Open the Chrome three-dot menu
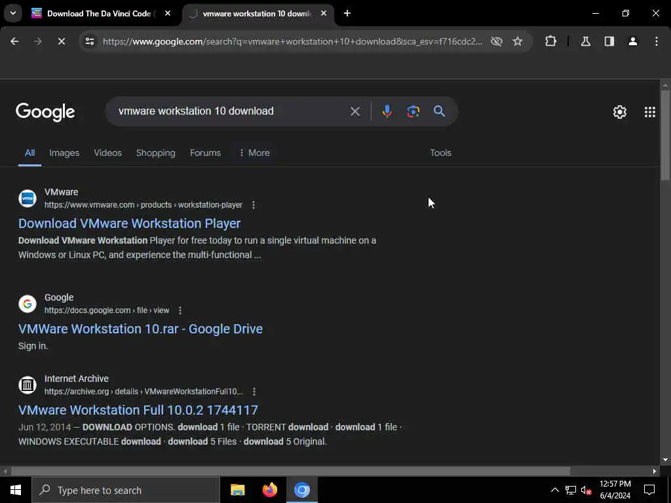The height and width of the screenshot is (503, 671). [x=657, y=41]
